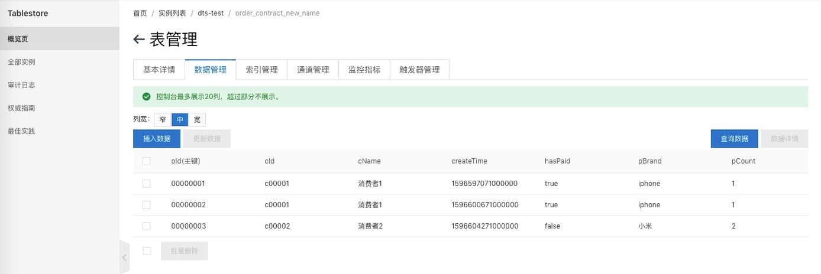Open dts-test breadcrumb link
Viewport: 821px width, 274px height.
pyautogui.click(x=211, y=13)
